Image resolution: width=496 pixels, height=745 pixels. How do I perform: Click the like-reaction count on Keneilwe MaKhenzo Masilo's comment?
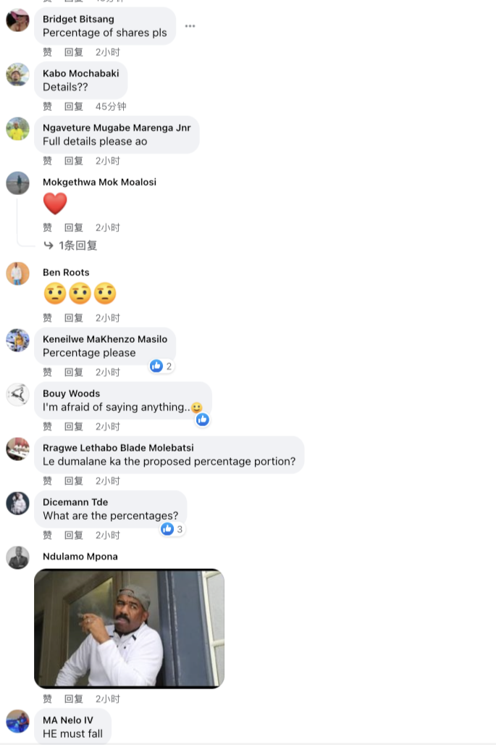[161, 366]
